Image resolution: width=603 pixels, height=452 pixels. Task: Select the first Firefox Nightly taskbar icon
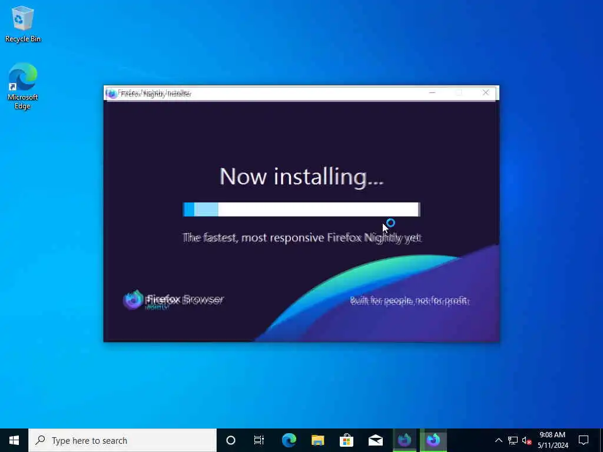[x=405, y=440]
